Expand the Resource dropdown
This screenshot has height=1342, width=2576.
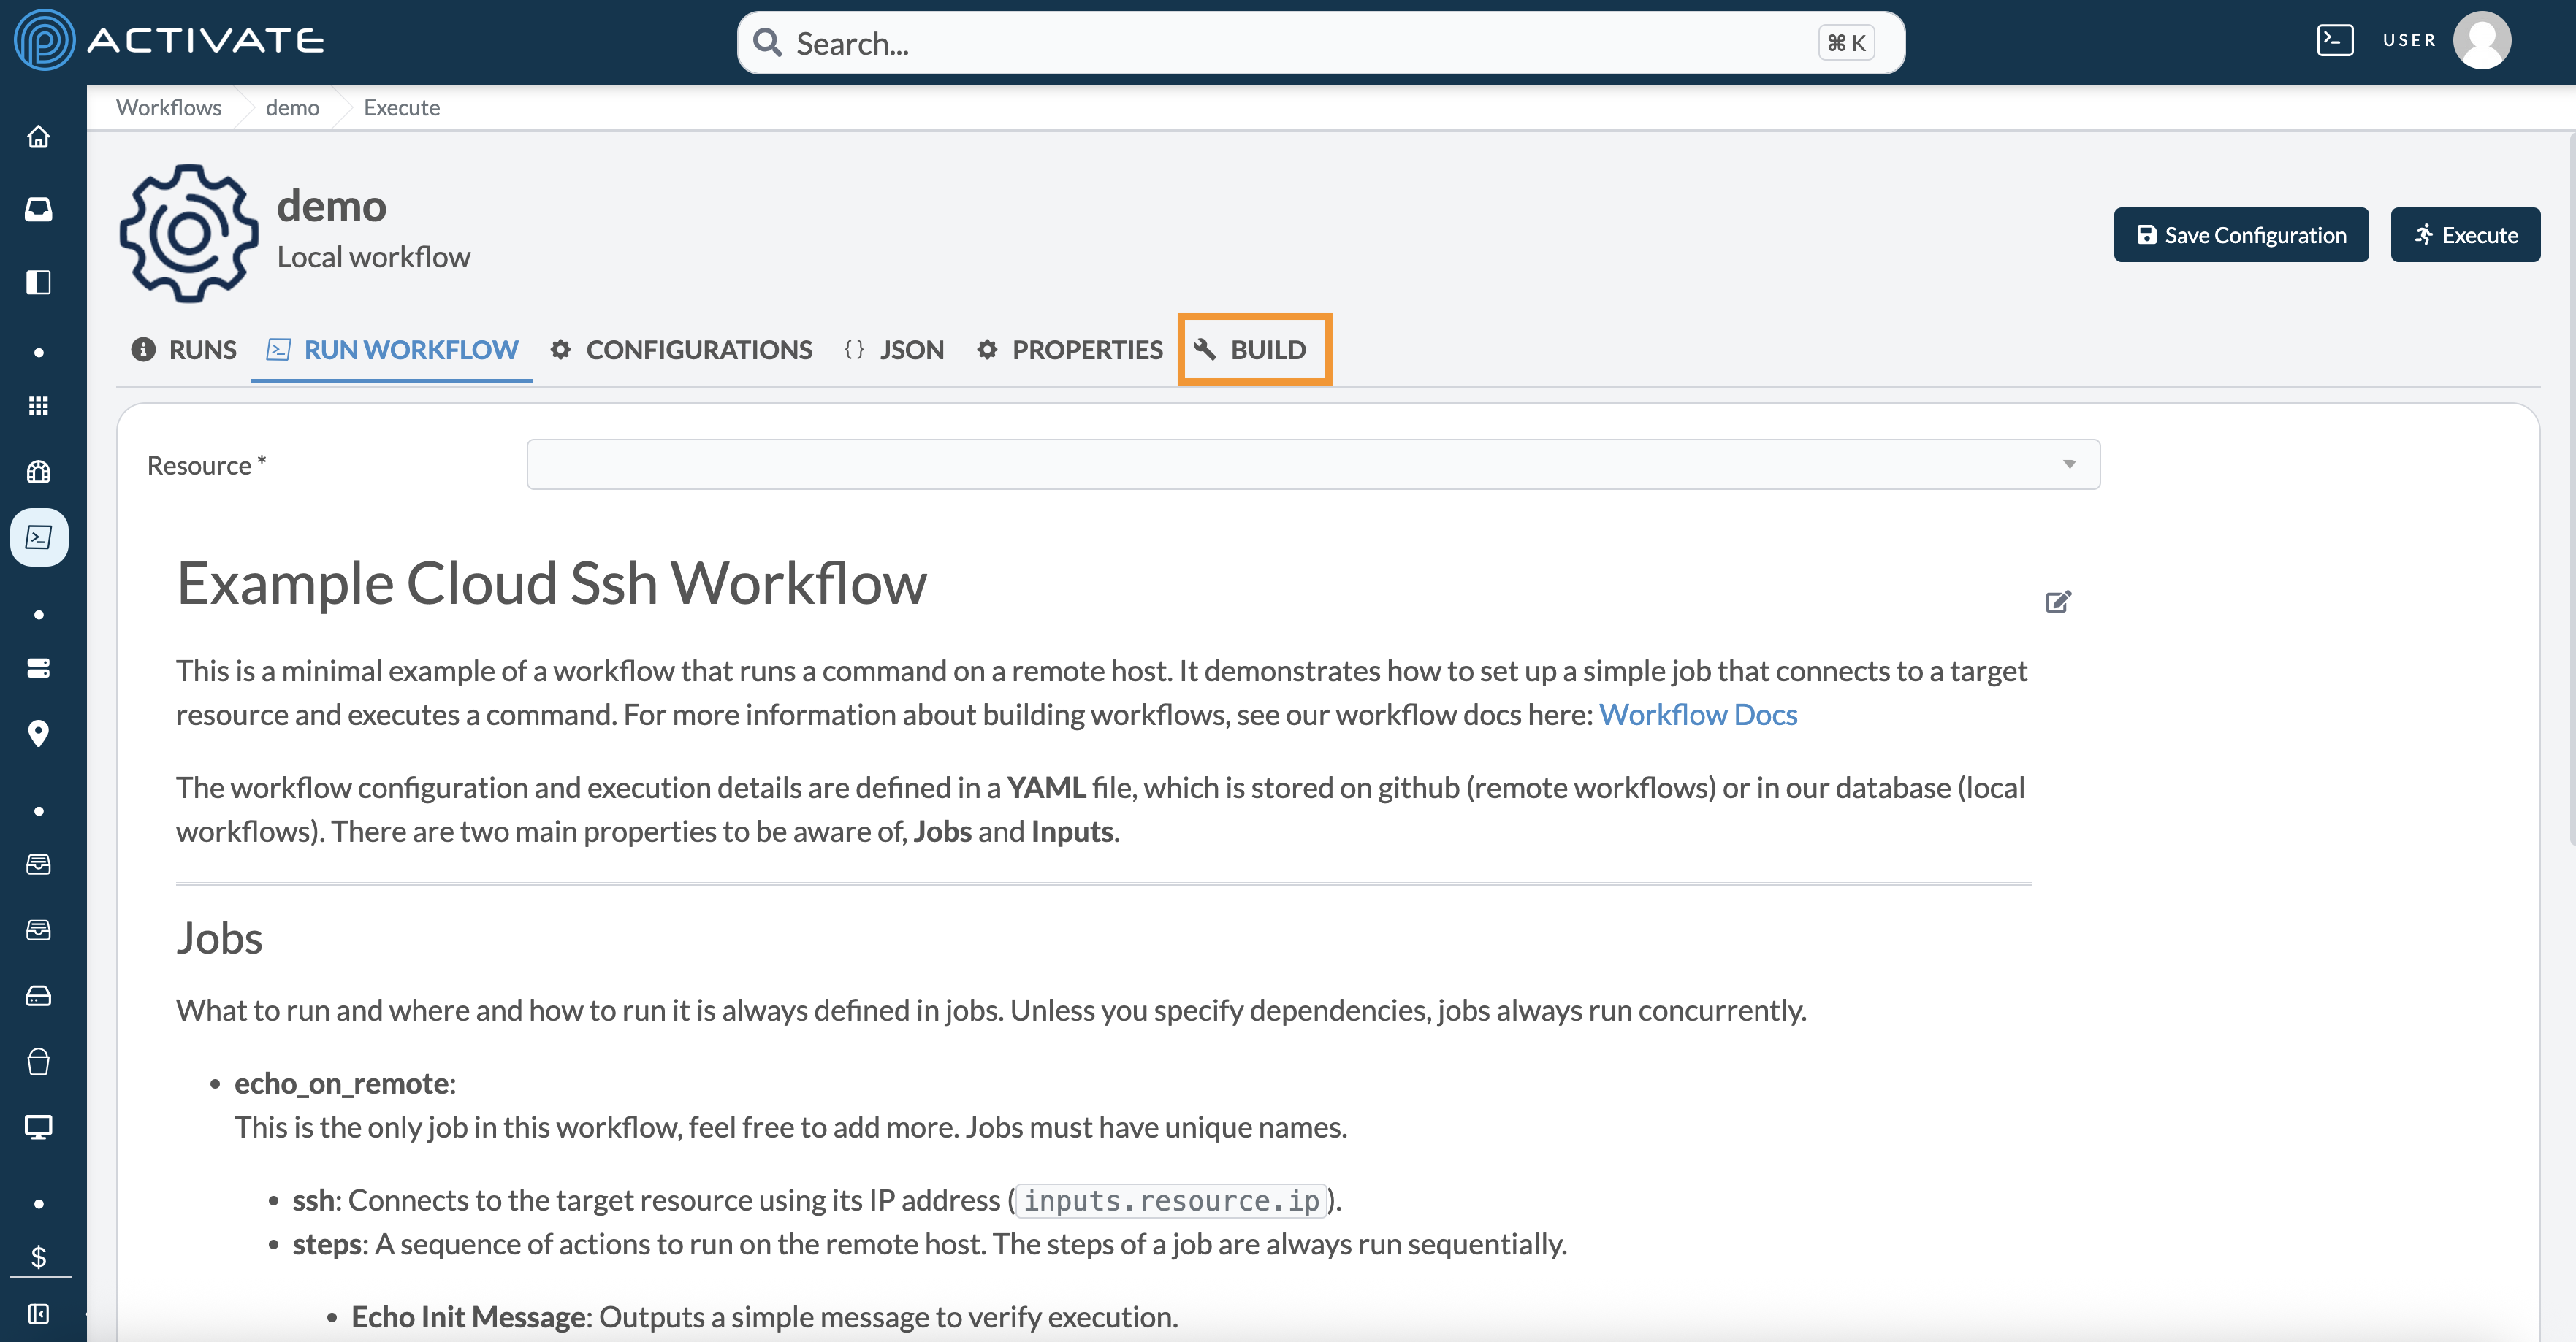[1312, 464]
